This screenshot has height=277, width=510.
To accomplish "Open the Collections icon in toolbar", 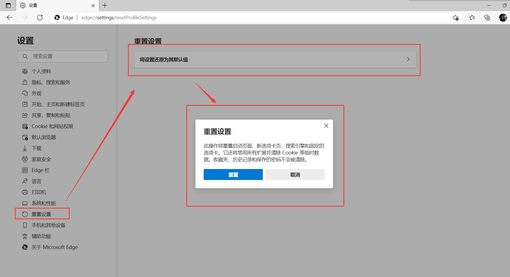I will point(487,17).
